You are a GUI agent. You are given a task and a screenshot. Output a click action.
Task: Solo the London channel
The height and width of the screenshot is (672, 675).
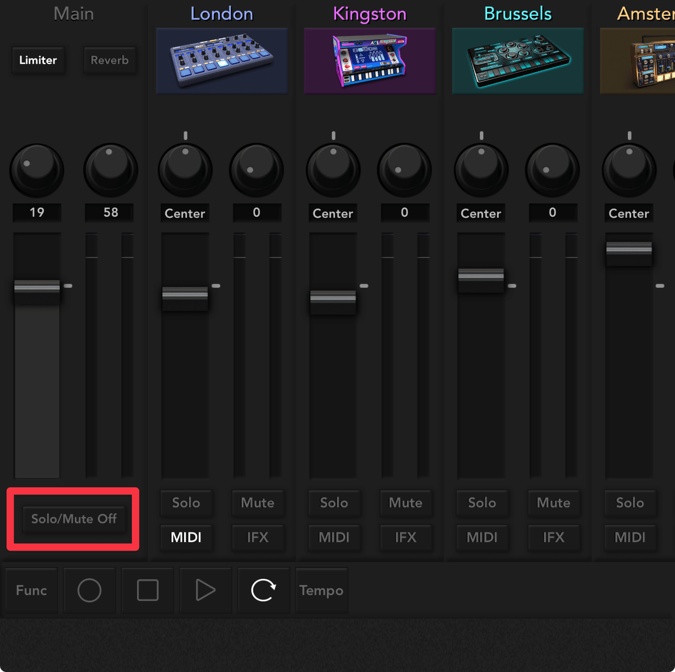coord(186,503)
